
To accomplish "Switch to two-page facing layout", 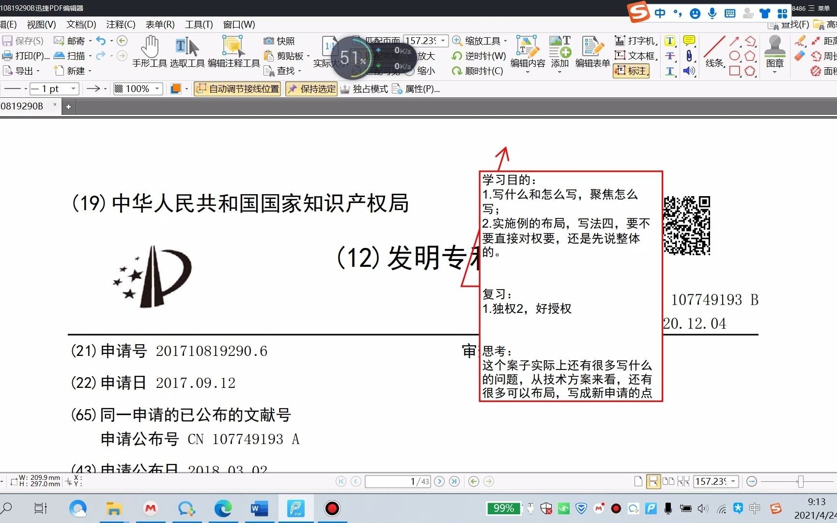I will click(668, 481).
